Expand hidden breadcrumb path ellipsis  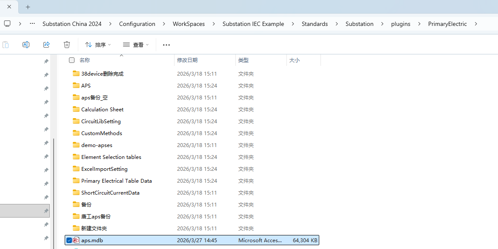[x=32, y=24]
